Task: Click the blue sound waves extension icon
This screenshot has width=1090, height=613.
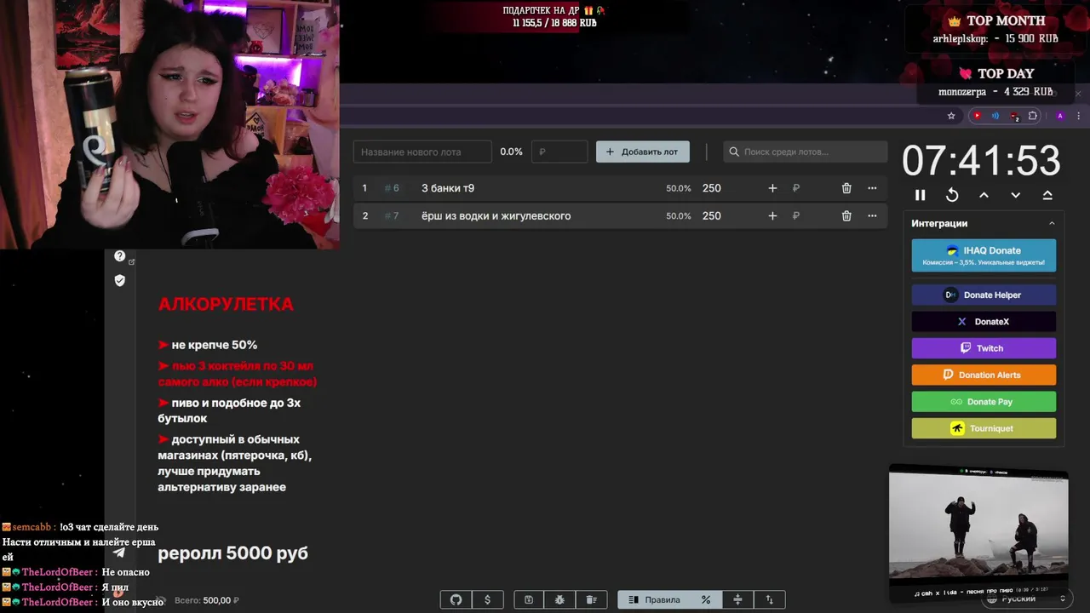Action: click(x=995, y=116)
